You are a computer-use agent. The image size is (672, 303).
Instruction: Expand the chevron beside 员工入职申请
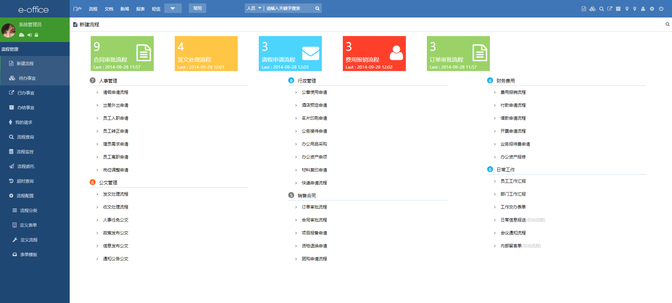[x=97, y=118]
